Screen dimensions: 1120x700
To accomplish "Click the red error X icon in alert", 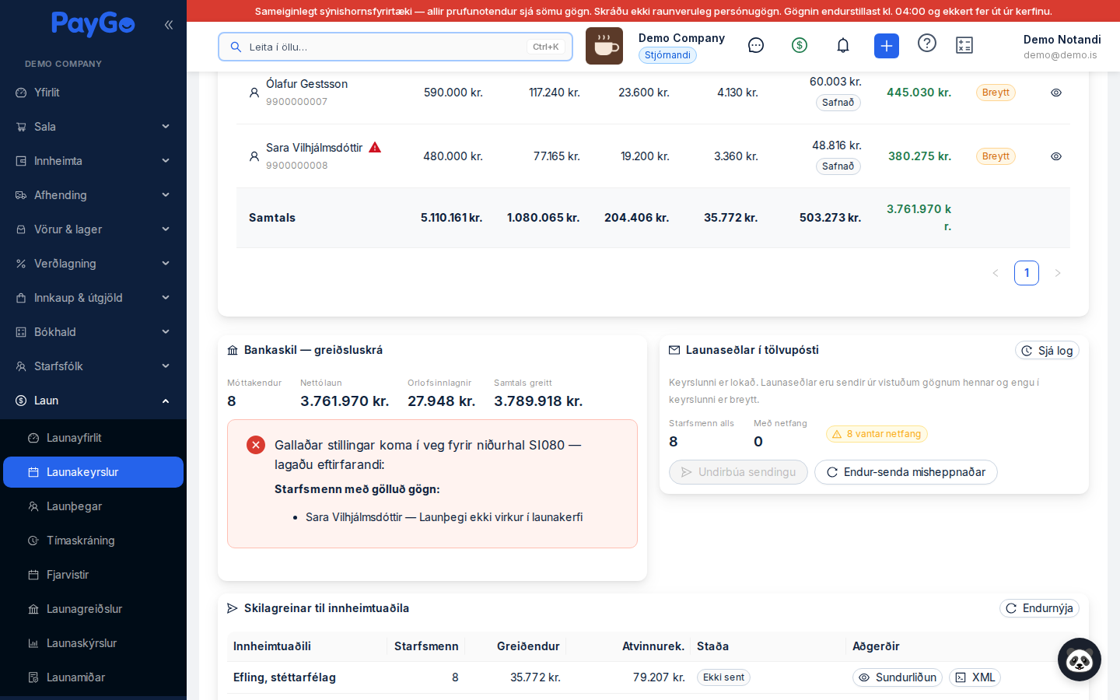I will point(256,445).
